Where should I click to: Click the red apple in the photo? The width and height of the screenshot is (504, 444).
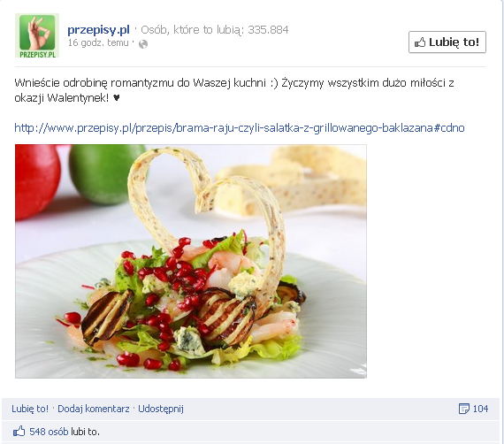coord(37,182)
